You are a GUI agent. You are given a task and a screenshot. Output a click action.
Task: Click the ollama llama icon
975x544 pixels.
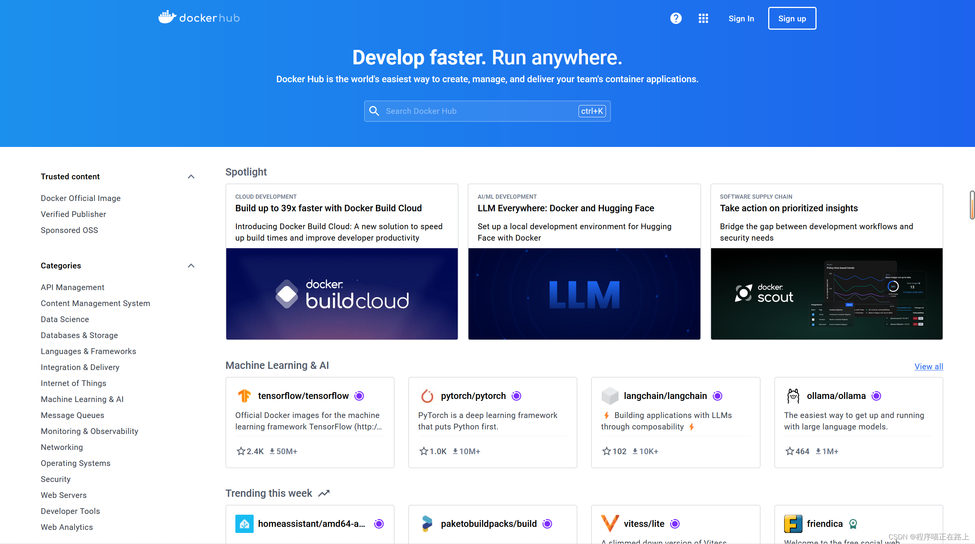(x=793, y=396)
